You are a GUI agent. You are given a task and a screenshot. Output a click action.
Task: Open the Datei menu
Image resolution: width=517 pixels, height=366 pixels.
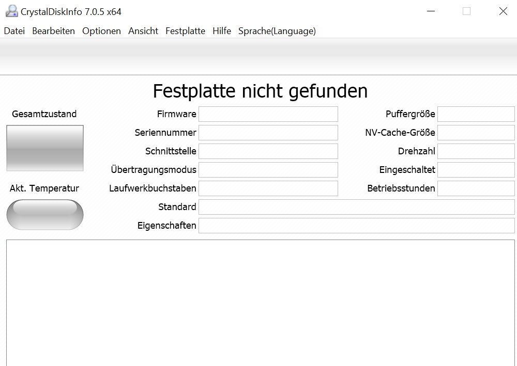click(14, 31)
